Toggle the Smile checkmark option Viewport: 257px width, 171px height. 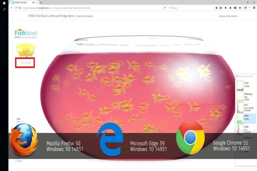(18, 161)
